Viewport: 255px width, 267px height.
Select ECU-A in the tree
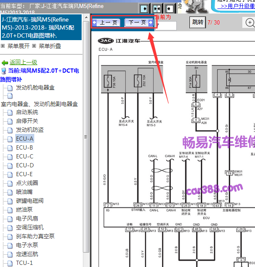[25, 139]
